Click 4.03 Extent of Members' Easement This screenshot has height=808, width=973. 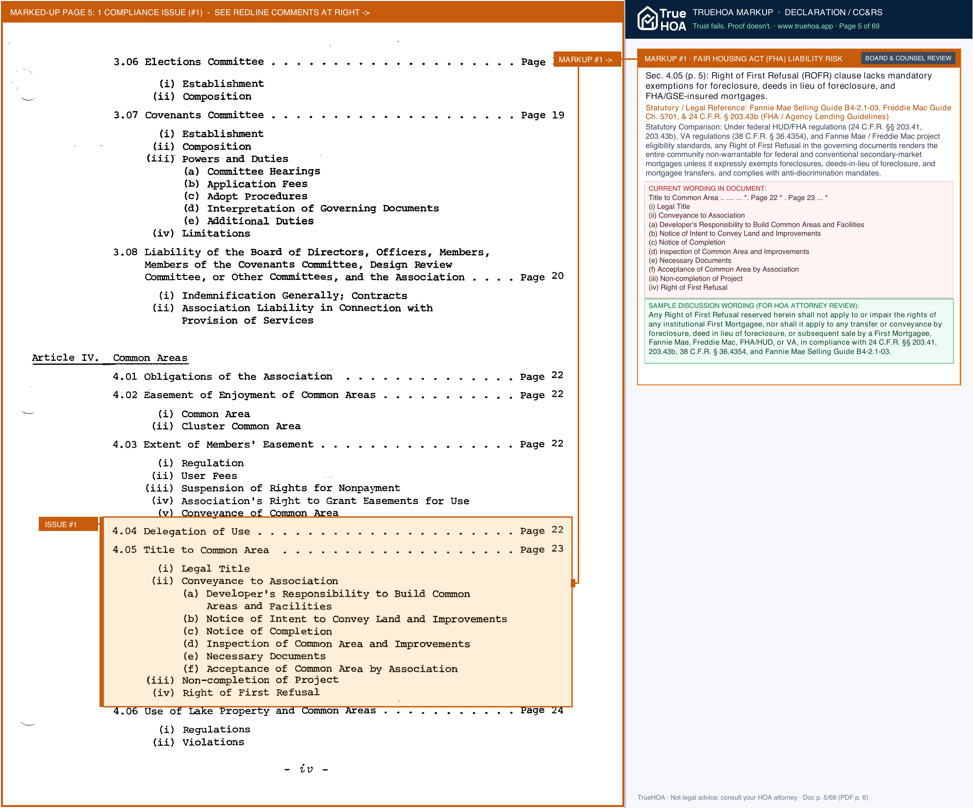point(338,444)
